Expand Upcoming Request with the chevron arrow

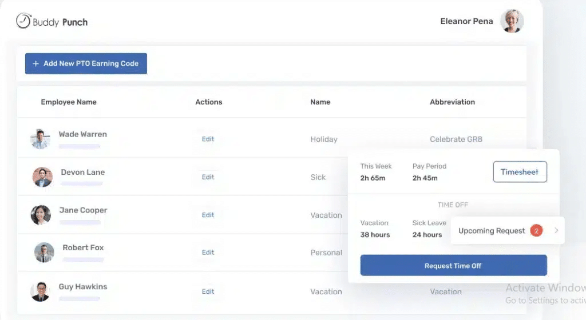tap(556, 230)
